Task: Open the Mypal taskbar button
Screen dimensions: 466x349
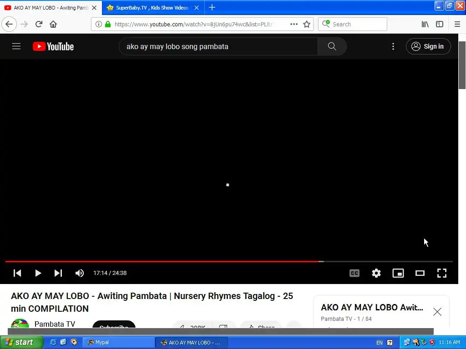Action: [118, 343]
